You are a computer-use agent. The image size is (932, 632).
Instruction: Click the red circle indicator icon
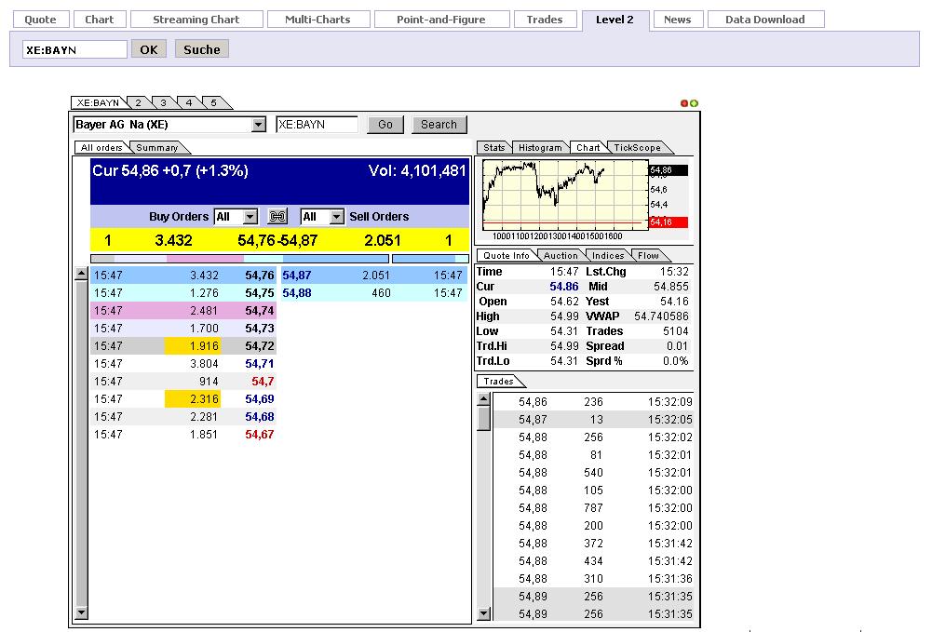[684, 103]
